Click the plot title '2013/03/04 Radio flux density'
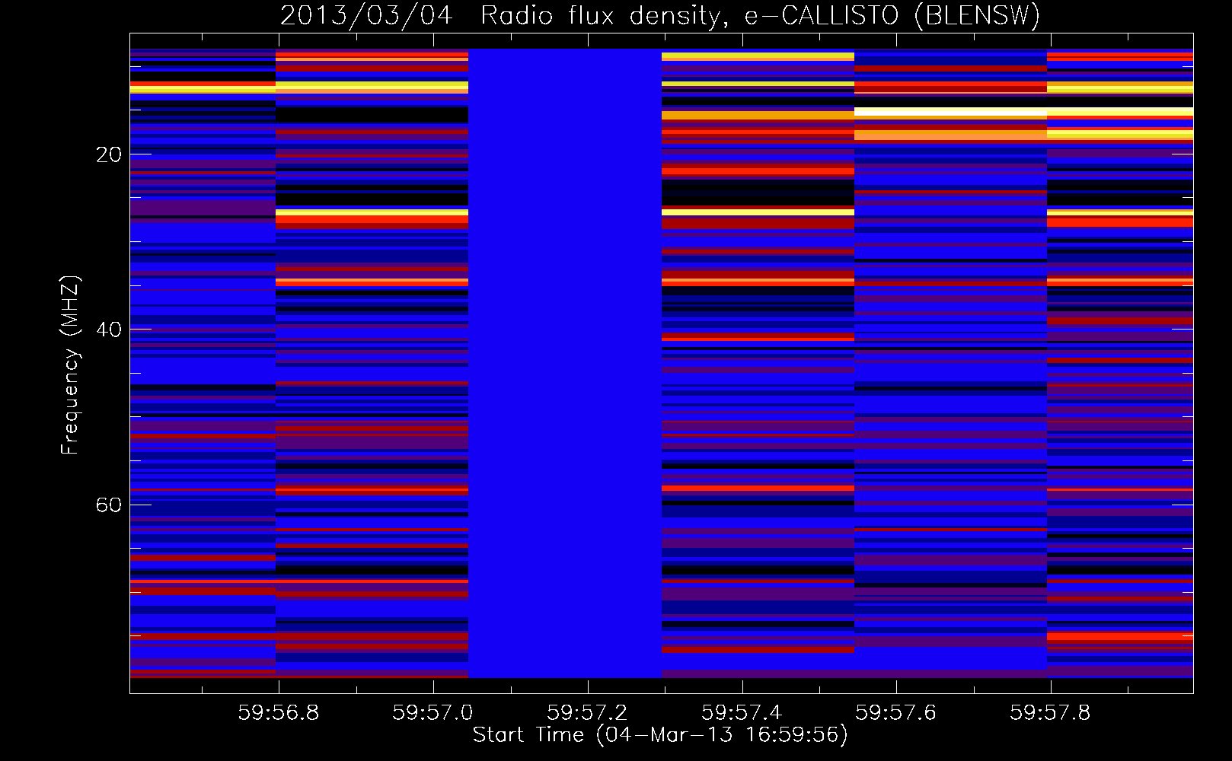The width and height of the screenshot is (1232, 761). click(x=660, y=15)
